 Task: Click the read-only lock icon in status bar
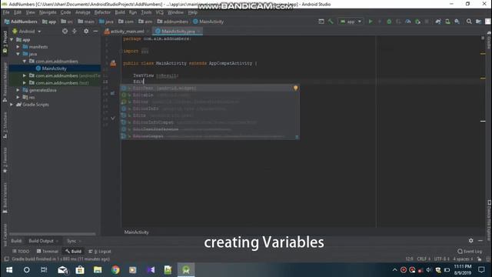tap(479, 259)
